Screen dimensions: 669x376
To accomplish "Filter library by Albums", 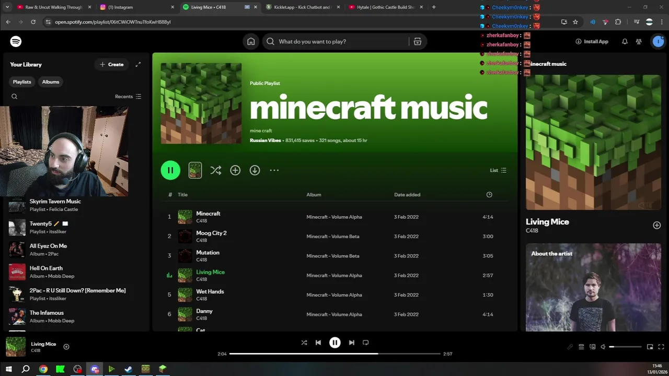I will [51, 82].
